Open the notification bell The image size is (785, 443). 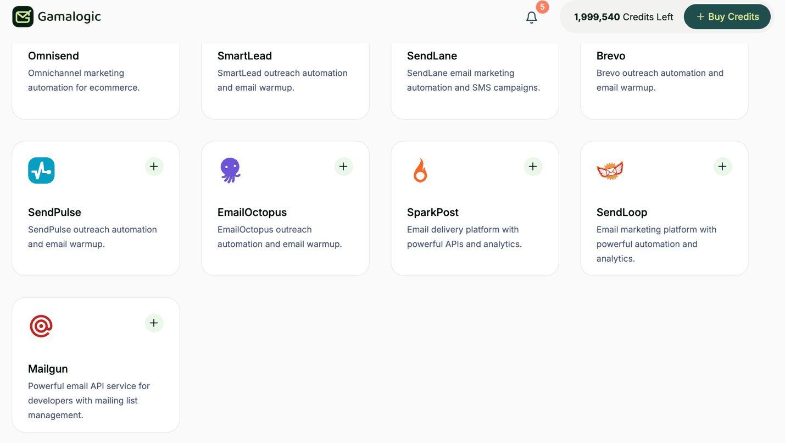[531, 18]
